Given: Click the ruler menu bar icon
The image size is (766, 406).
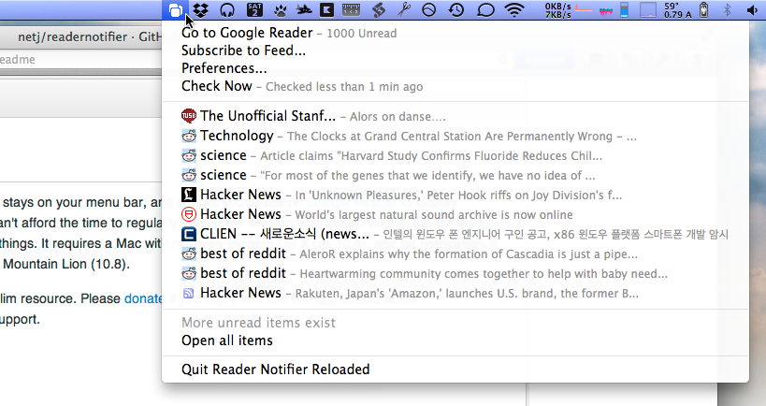Looking at the screenshot, I should [x=351, y=9].
